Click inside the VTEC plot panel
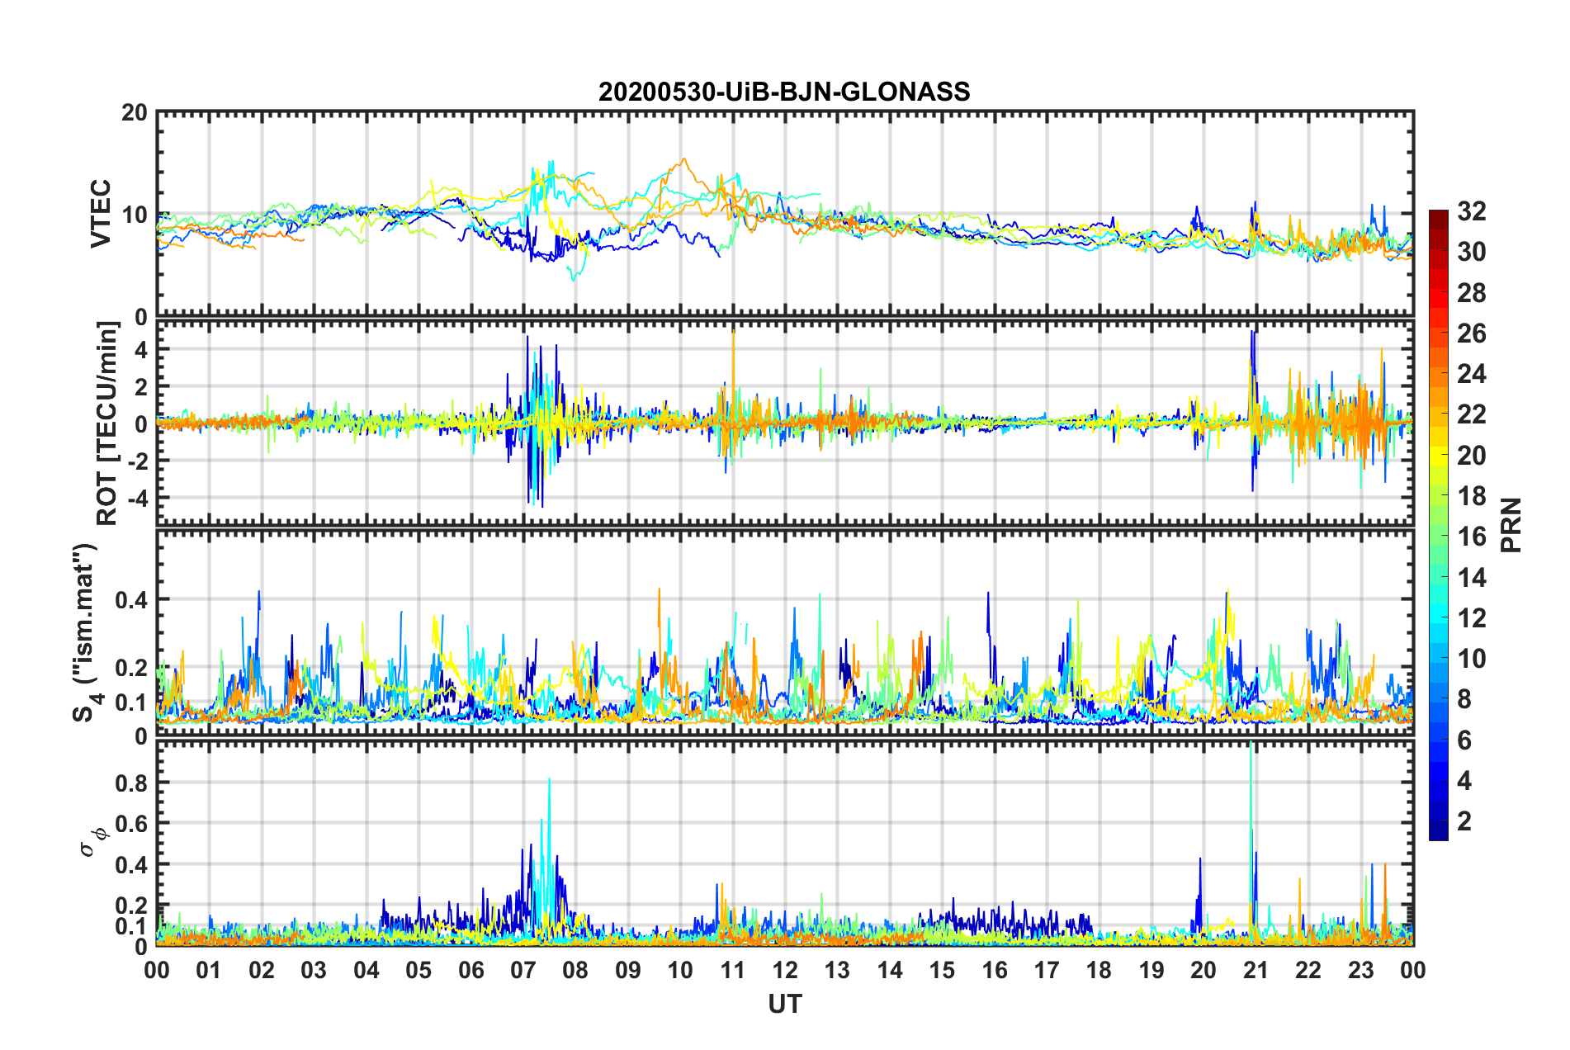 [x=785, y=214]
